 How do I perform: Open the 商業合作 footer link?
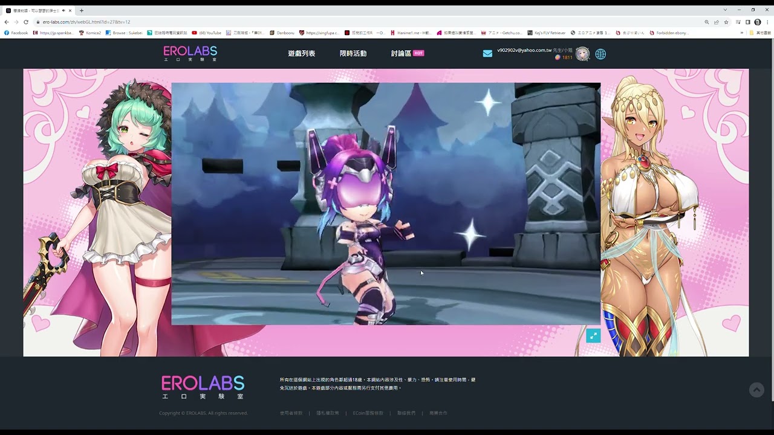pos(438,413)
